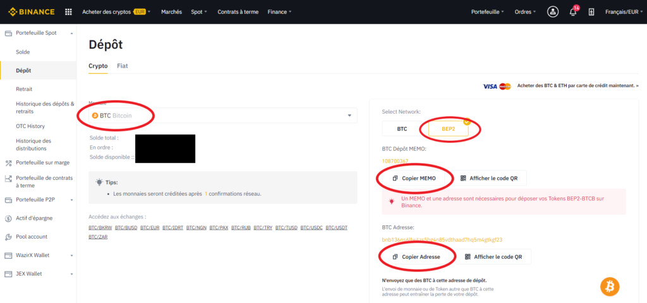Expand the Finance header dropdown
This screenshot has width=647, height=303.
tap(279, 12)
